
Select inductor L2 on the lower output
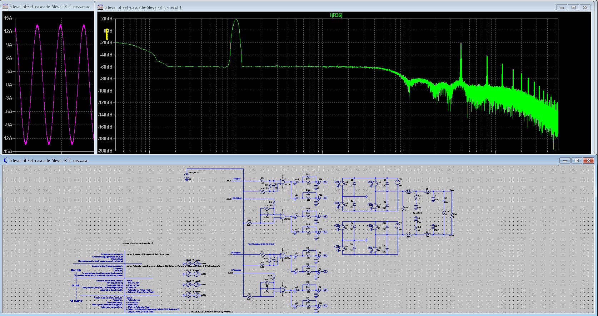[409, 234]
